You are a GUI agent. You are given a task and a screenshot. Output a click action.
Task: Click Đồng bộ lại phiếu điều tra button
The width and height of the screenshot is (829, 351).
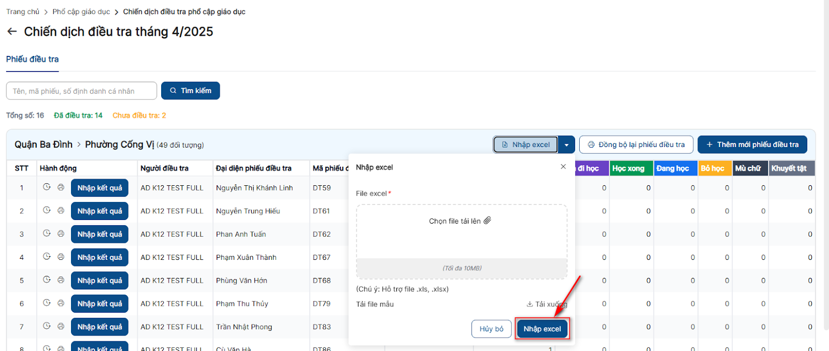[x=636, y=144]
